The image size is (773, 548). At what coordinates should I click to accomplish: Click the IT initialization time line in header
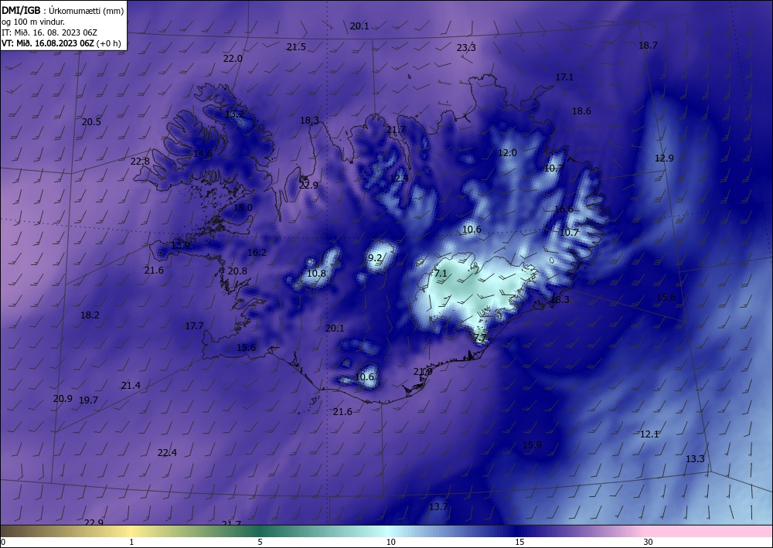(x=49, y=32)
